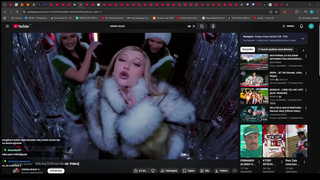This screenshot has width=320, height=180.
Task: Switch to the X (Twitter) browser tab
Action: (39, 5)
